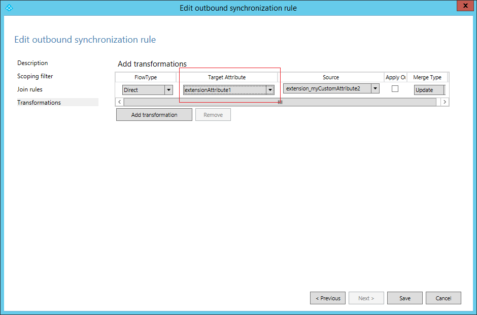Click the Remove button
Screen dimensions: 477x315
coord(213,114)
